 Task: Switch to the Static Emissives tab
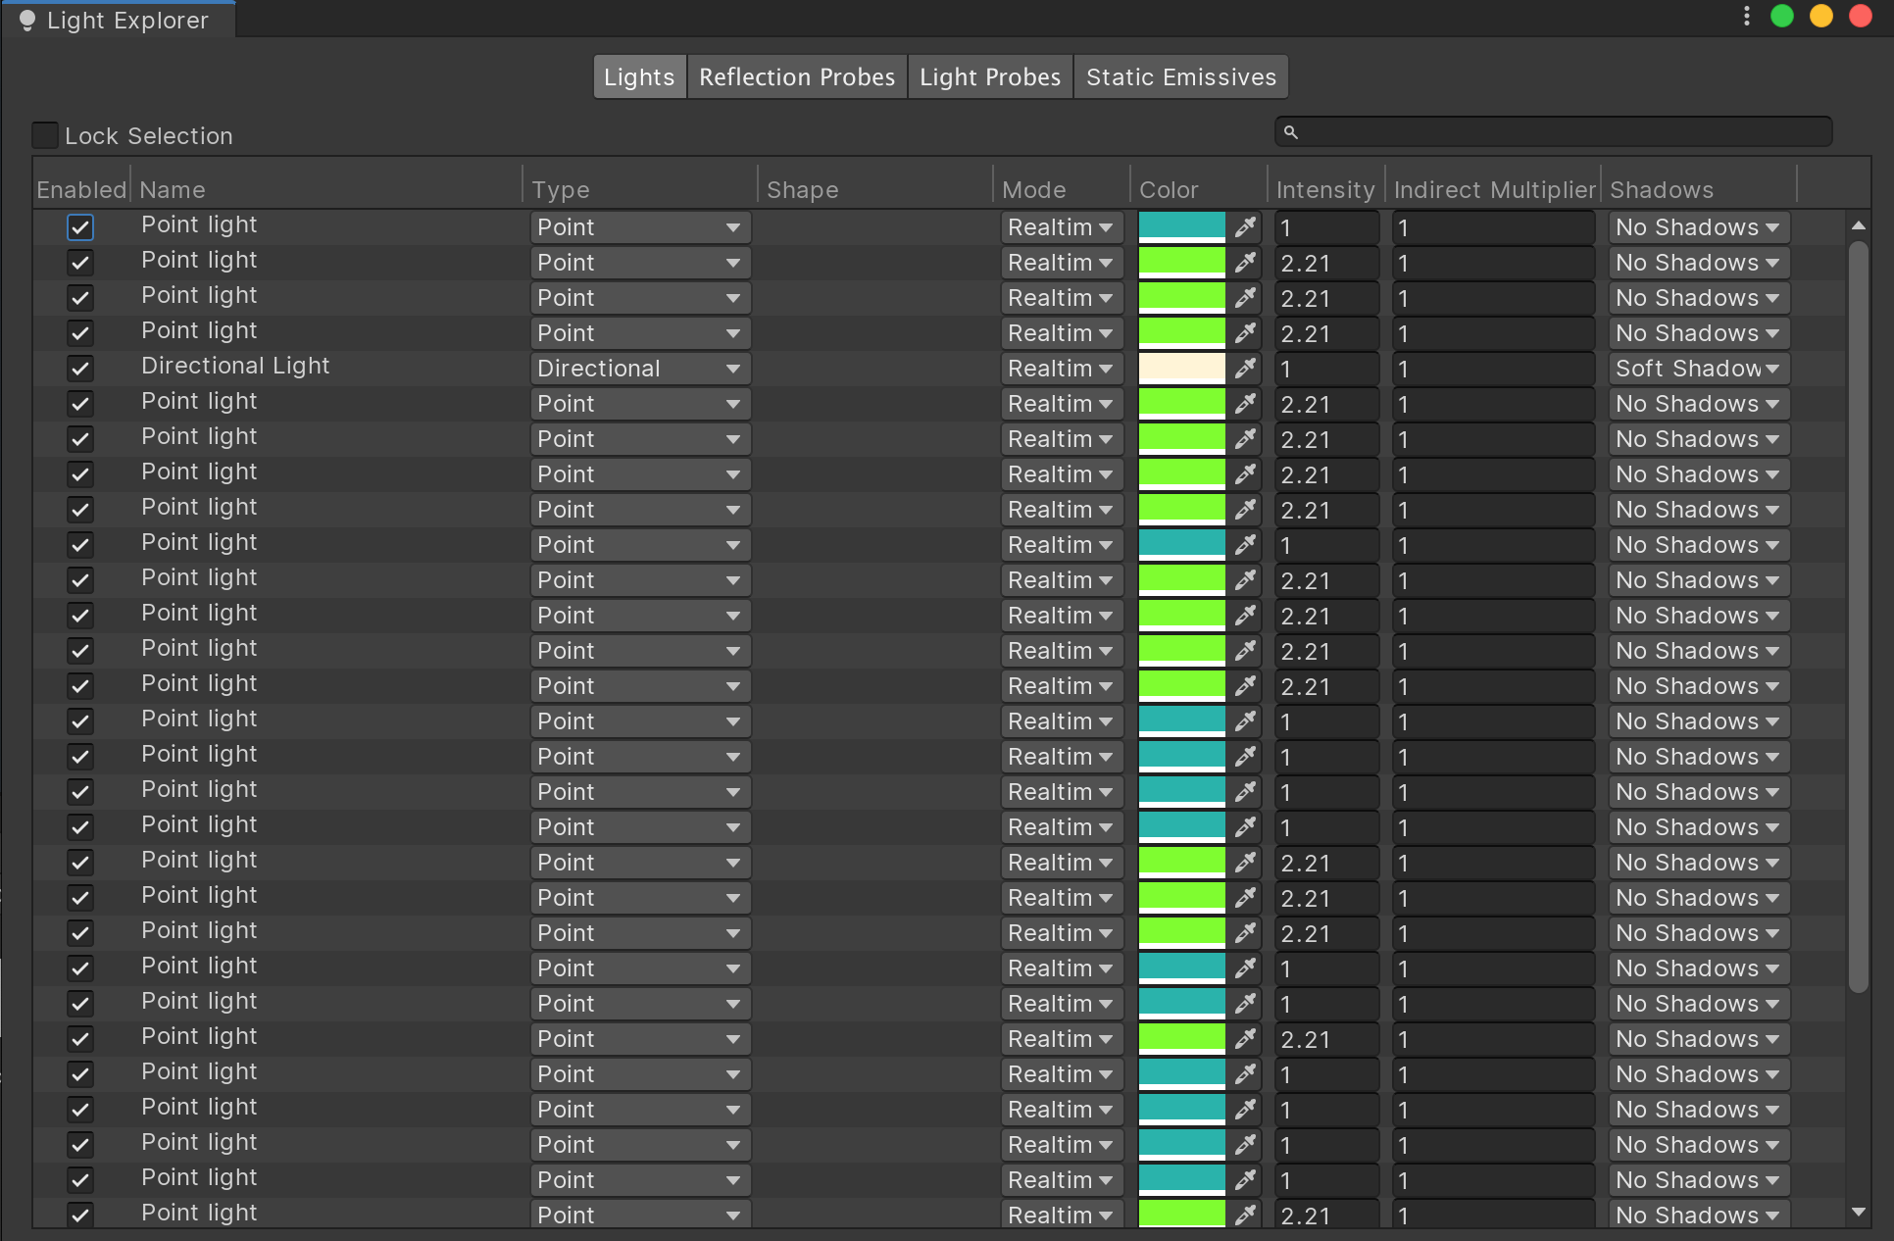(1180, 77)
